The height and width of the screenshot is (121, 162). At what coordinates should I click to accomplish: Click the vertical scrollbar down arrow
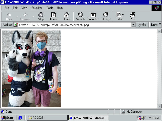tap(159, 106)
